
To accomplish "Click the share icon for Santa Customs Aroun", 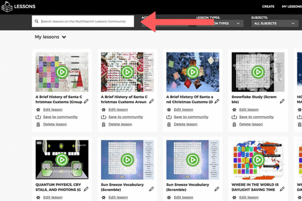I will pyautogui.click(x=103, y=117).
